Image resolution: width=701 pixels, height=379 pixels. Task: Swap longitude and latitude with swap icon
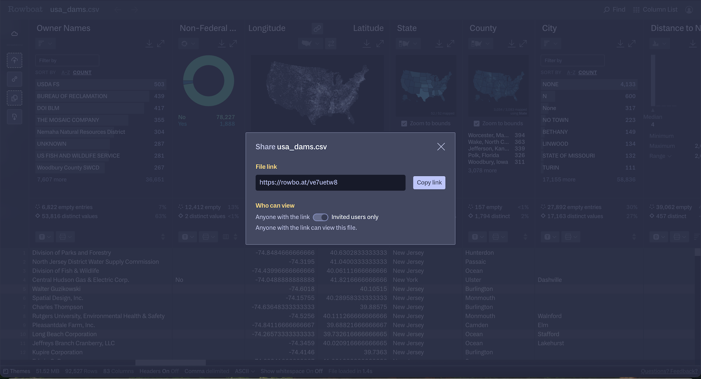[331, 43]
